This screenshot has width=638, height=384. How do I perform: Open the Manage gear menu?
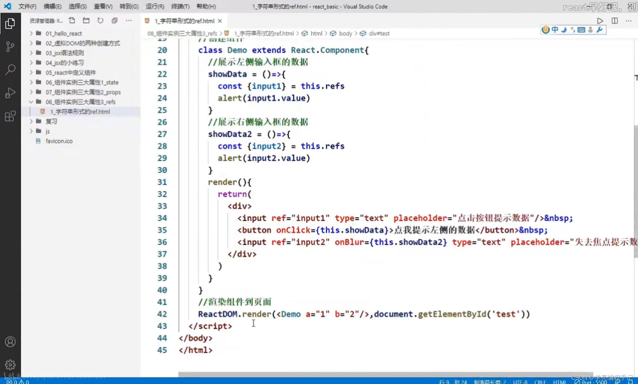pos(10,365)
